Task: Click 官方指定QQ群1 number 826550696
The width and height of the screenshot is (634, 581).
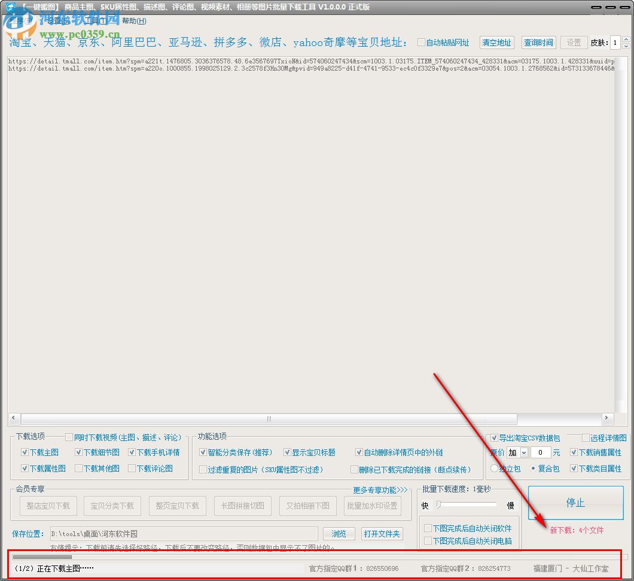Action: coord(382,568)
